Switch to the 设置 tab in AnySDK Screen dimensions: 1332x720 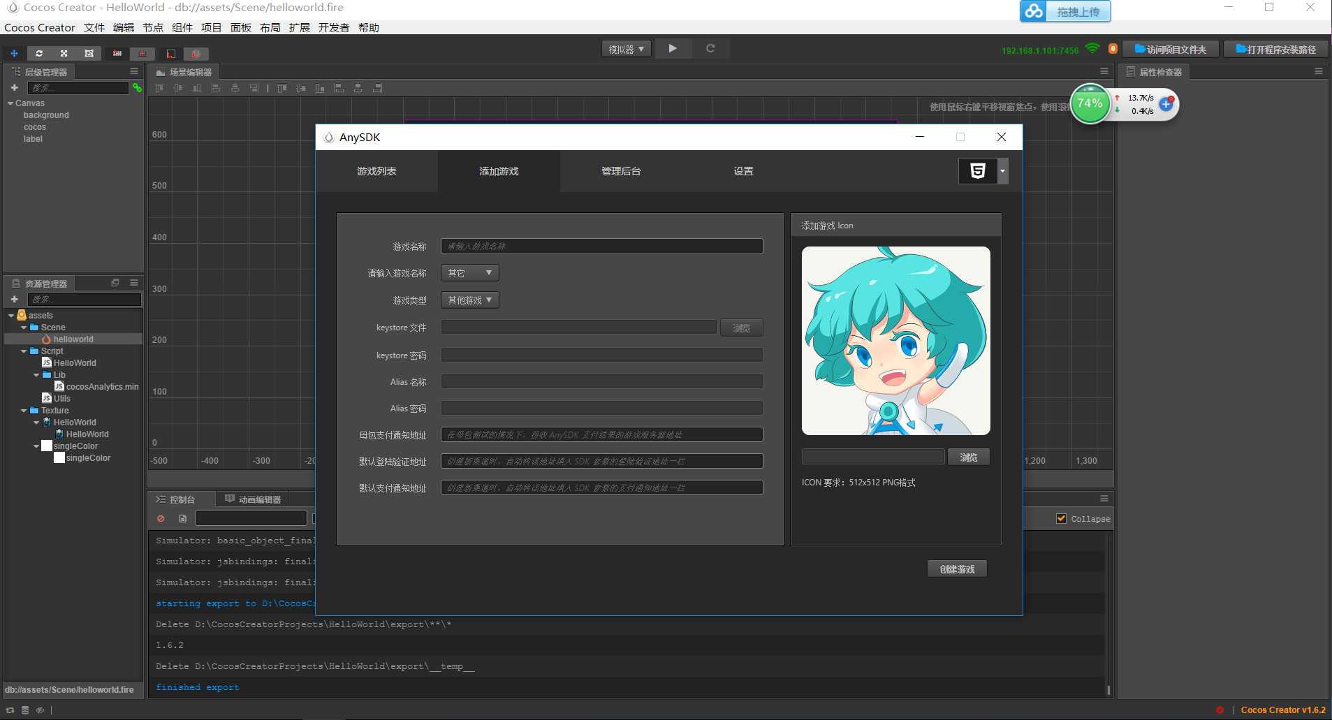(743, 171)
